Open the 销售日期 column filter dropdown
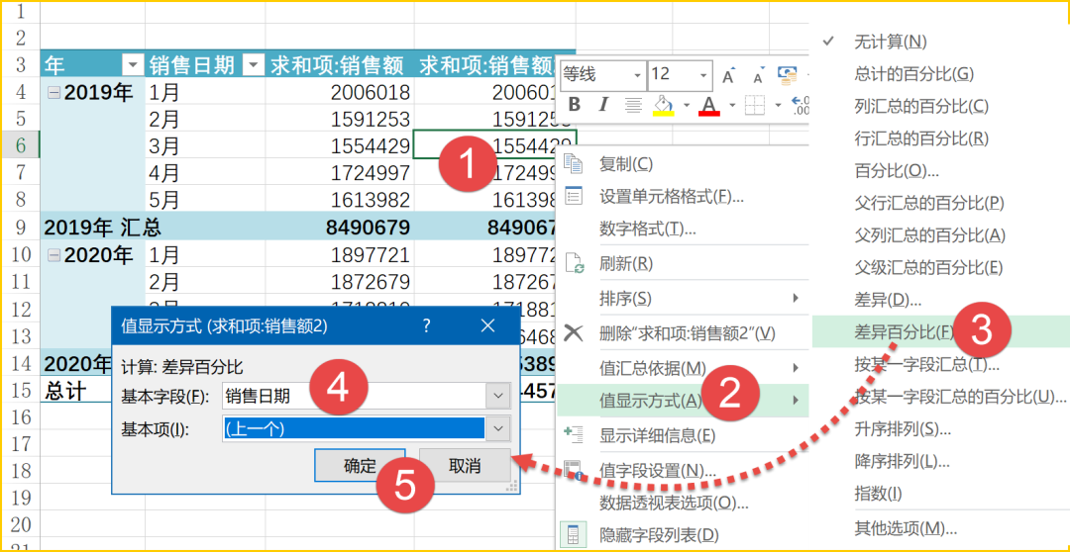This screenshot has height=552, width=1070. (x=254, y=64)
